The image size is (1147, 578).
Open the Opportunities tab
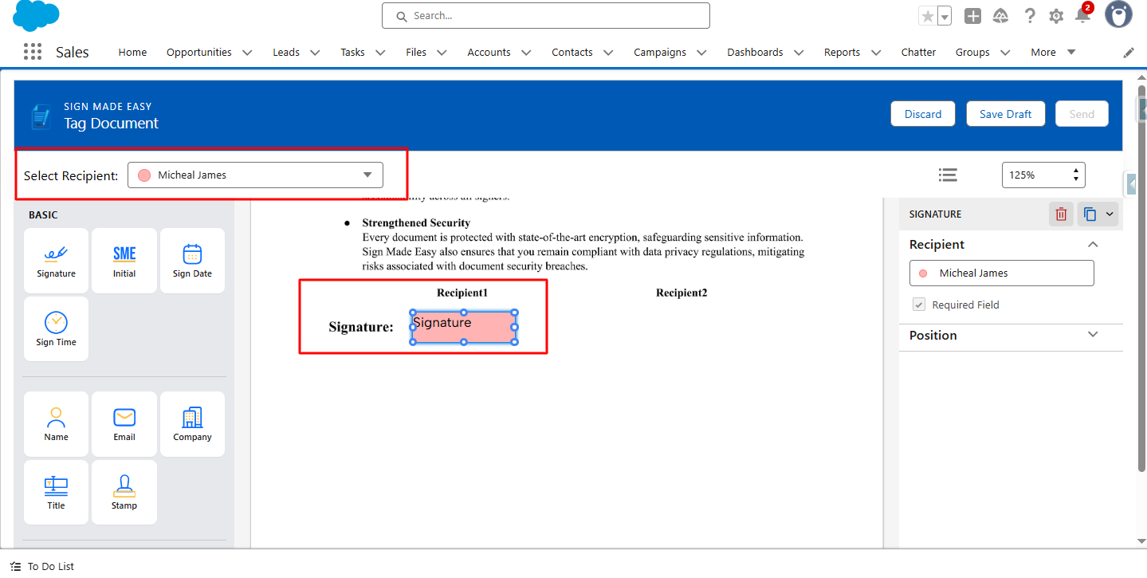click(198, 52)
